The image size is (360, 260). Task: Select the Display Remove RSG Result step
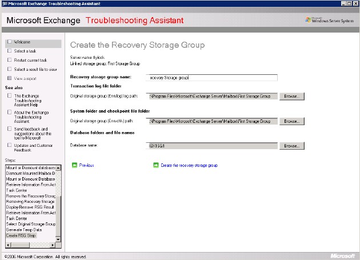(30, 207)
